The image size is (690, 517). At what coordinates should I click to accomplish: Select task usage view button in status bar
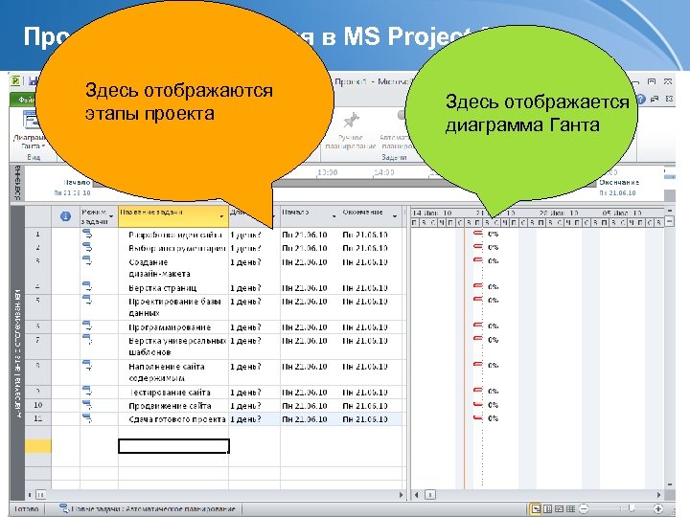[548, 509]
